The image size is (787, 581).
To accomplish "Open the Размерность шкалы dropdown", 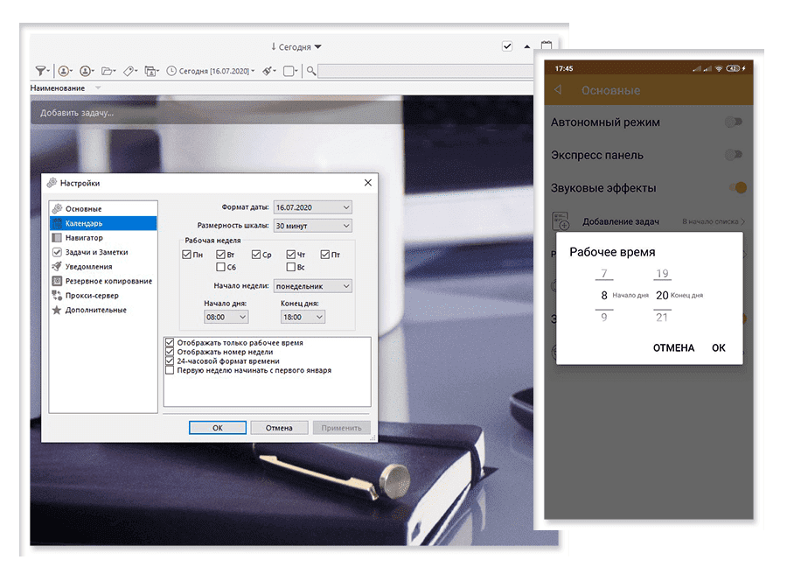I will pos(313,226).
